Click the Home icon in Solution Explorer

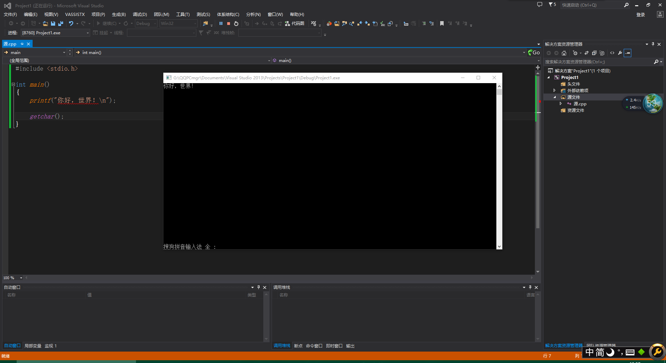coord(564,53)
